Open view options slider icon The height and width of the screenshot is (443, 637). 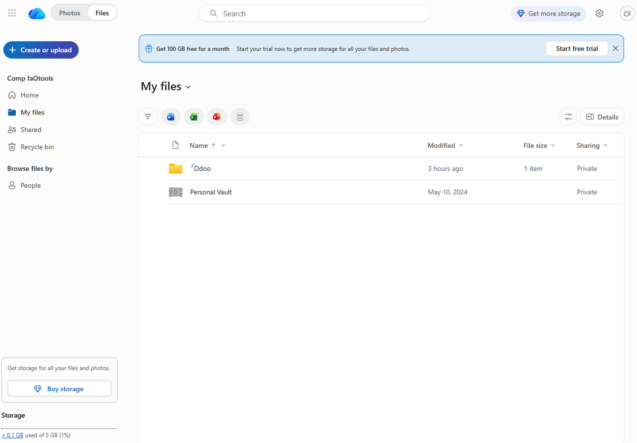[x=568, y=117]
